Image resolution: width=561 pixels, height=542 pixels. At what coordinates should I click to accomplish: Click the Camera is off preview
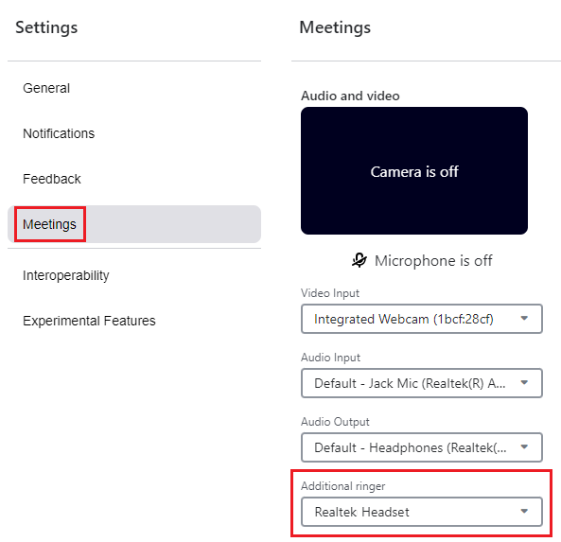(414, 170)
